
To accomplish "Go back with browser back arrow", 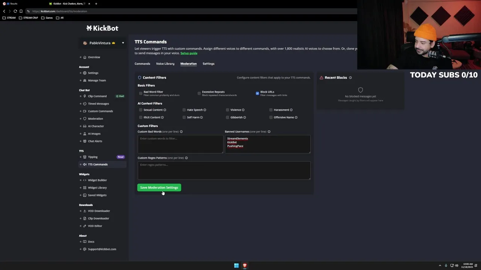I will (x=4, y=11).
